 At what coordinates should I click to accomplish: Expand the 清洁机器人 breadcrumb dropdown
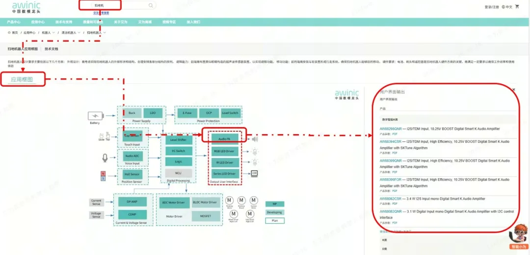click(x=79, y=32)
